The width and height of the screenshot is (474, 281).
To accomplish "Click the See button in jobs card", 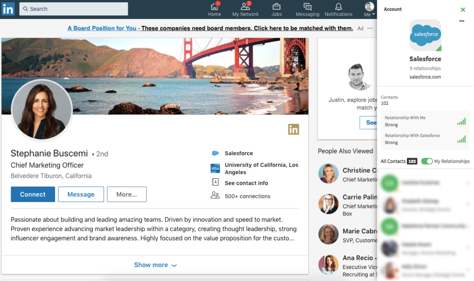I will pos(368,122).
